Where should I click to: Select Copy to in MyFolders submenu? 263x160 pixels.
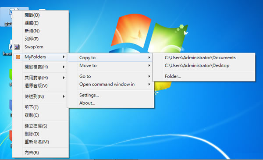point(110,57)
